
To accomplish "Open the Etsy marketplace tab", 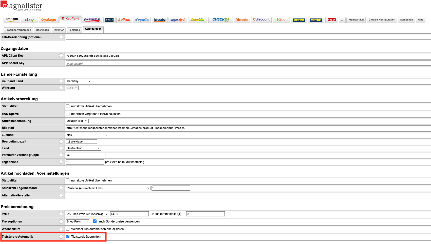I will pos(281,20).
